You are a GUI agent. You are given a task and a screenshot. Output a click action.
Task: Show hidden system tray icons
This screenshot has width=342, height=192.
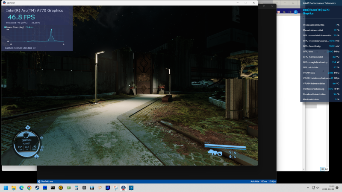(x=308, y=188)
